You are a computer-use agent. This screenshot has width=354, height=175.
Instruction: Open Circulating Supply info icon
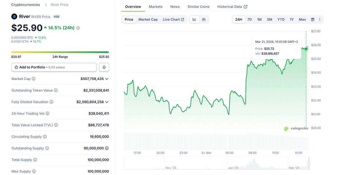45,137
